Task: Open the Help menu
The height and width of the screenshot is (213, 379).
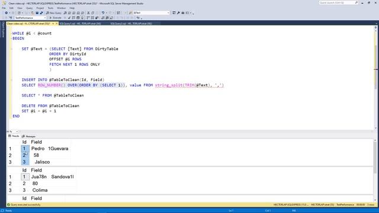Action: pyautogui.click(x=72, y=8)
